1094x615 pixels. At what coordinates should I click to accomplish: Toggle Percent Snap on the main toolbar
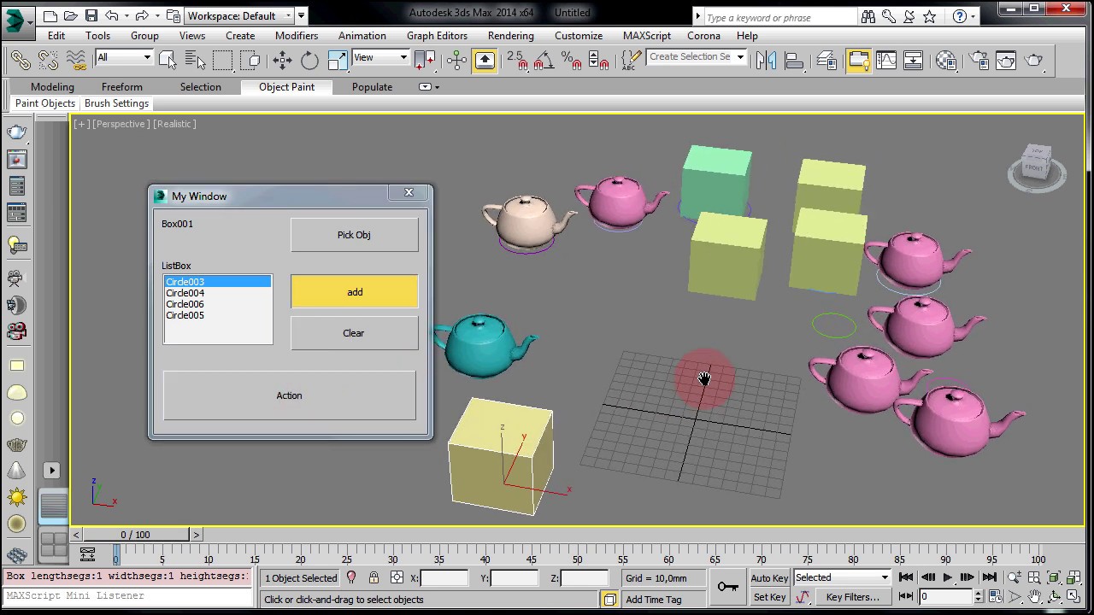point(570,60)
